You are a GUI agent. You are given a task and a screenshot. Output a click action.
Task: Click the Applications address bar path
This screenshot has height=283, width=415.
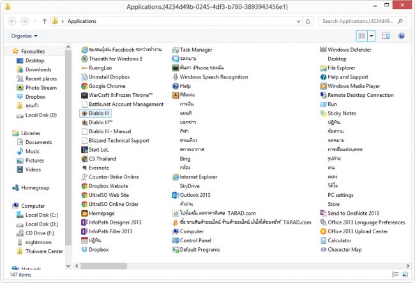[x=82, y=21]
